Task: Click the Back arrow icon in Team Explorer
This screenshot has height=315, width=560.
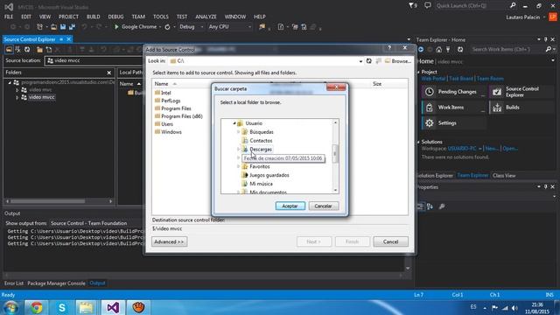Action: pos(421,49)
